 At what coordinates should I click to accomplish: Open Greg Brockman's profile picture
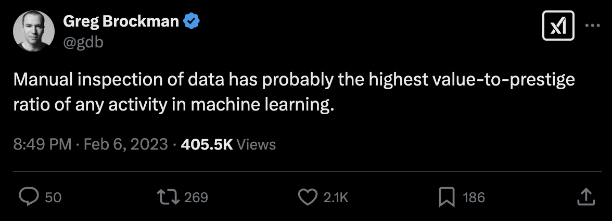coord(33,31)
